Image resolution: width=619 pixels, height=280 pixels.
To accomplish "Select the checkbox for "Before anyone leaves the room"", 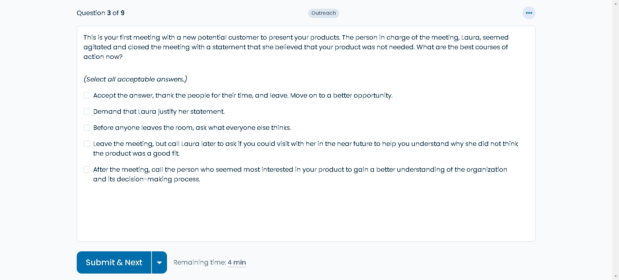I will pos(87,128).
